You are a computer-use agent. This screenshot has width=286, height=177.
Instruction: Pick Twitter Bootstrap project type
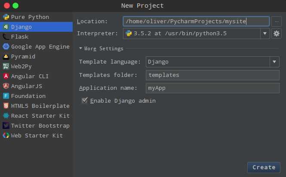pos(36,125)
